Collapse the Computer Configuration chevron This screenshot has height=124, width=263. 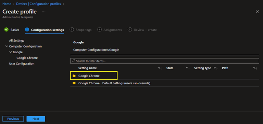tap(7, 46)
